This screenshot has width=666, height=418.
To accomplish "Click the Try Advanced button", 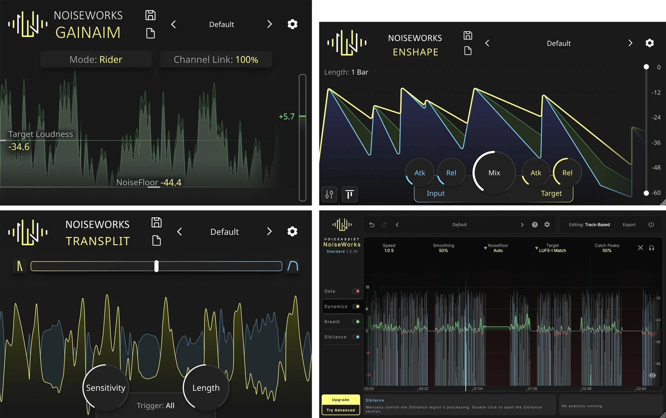I will 341,410.
